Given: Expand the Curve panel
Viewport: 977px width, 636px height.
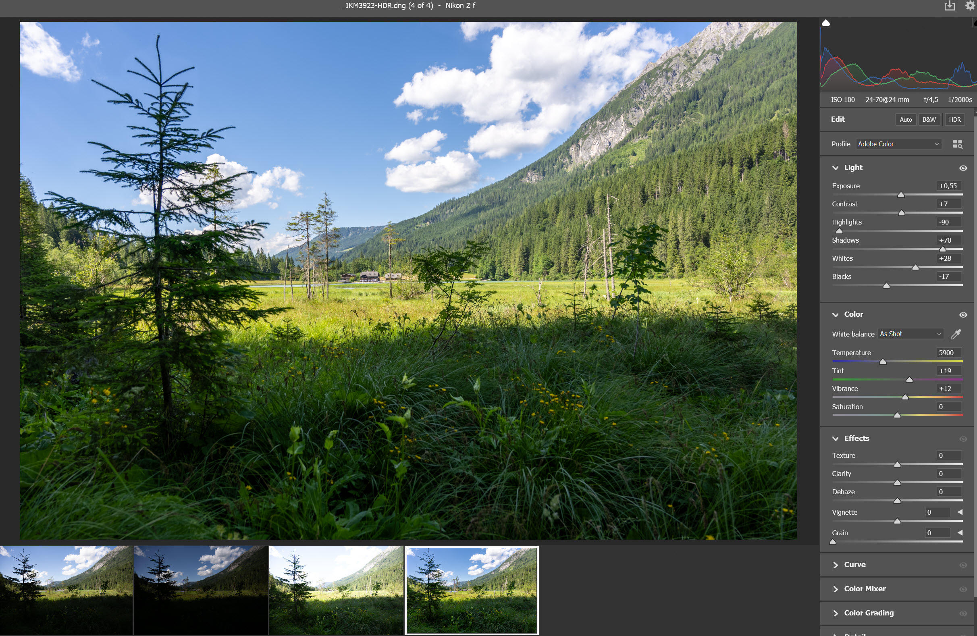Looking at the screenshot, I should coord(836,565).
